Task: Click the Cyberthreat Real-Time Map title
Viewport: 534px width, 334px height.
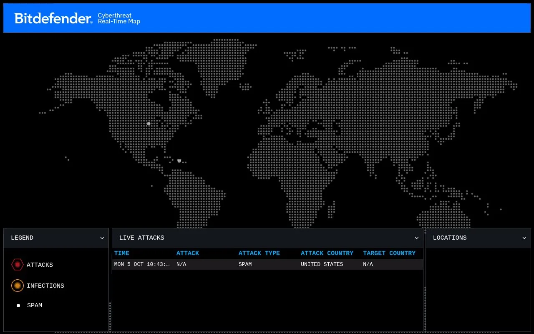Action: coord(119,18)
